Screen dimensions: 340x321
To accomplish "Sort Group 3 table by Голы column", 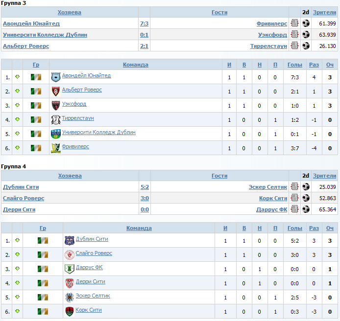I will tap(294, 65).
